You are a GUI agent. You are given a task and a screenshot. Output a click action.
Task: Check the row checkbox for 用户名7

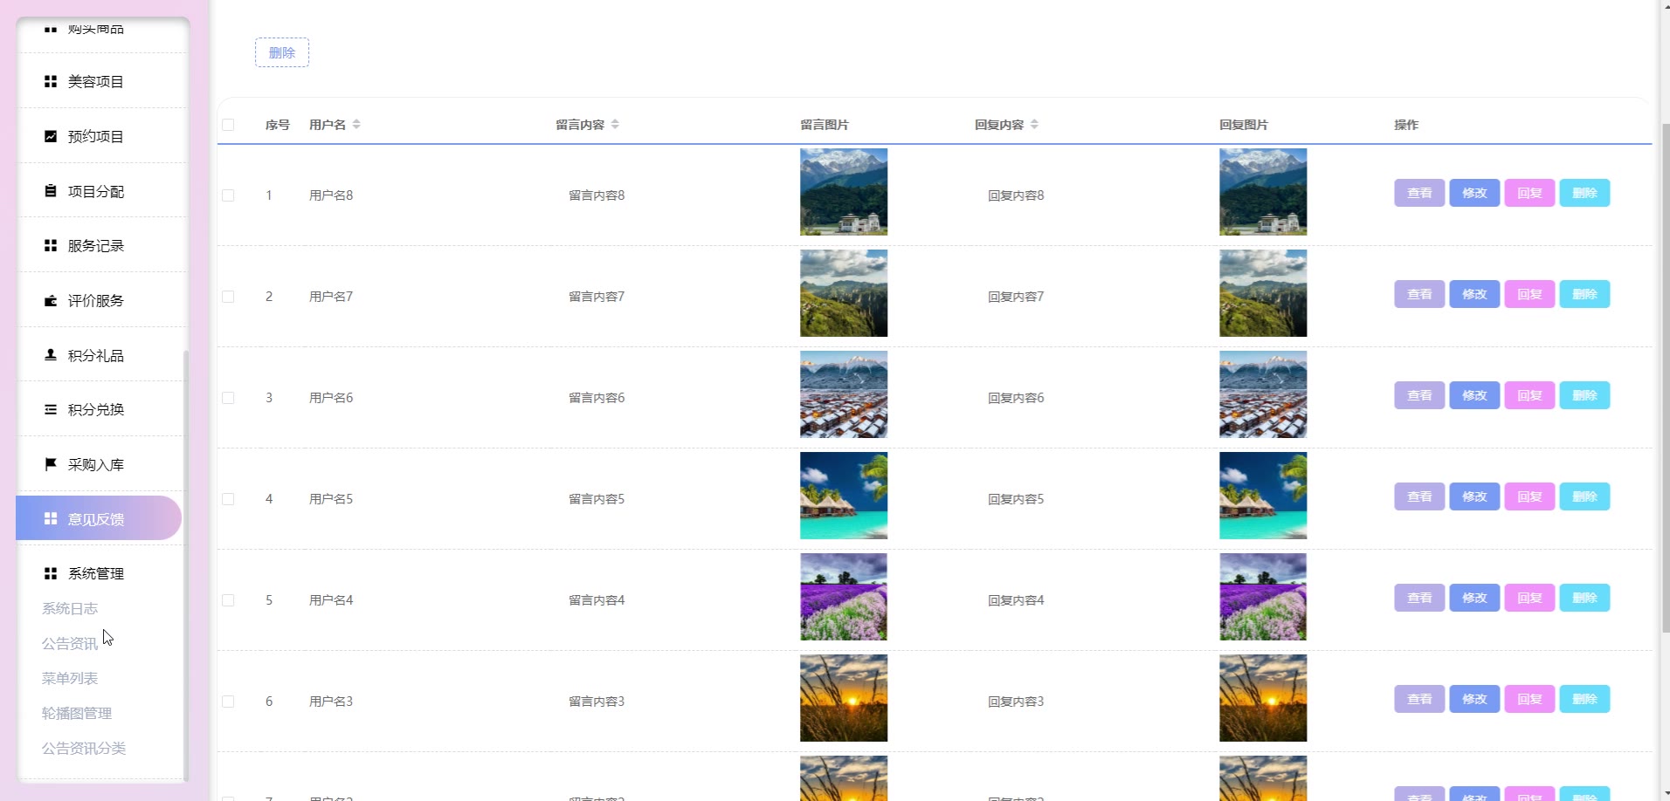click(228, 297)
